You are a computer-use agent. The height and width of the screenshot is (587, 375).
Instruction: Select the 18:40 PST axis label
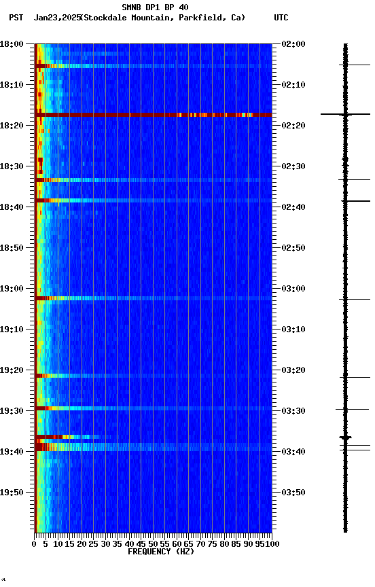pyautogui.click(x=12, y=207)
